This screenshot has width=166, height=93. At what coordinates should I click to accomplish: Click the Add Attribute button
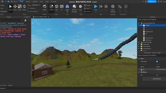157,79
